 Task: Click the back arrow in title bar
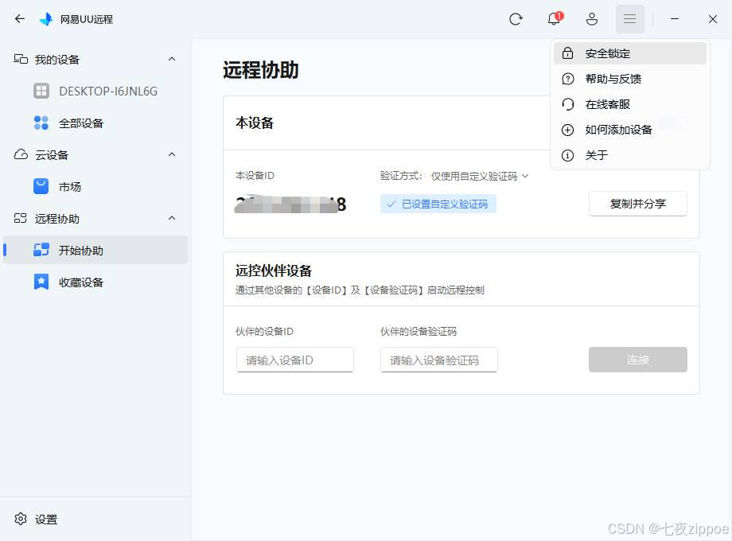point(20,19)
